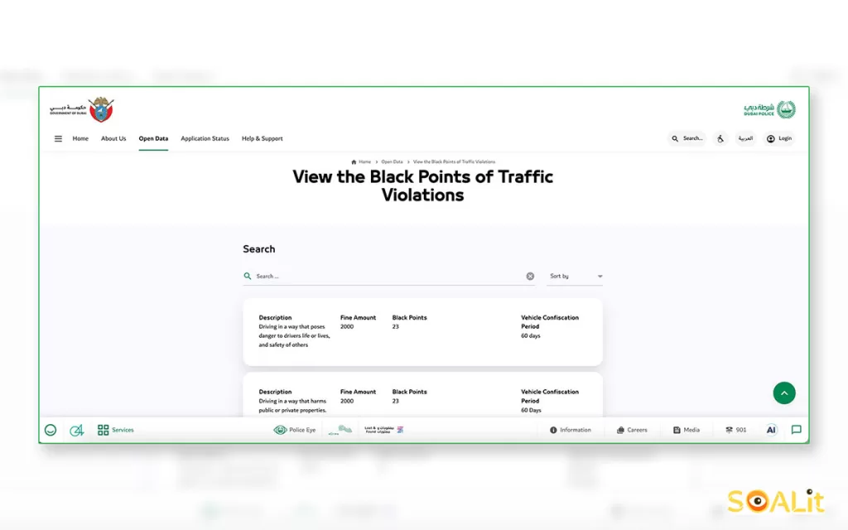
Task: Open the Police Eye service
Action: [x=295, y=431]
